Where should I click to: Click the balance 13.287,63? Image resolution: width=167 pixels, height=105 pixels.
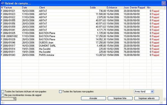click(101, 55)
